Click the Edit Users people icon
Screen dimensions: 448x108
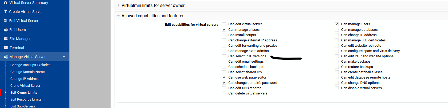click(x=6, y=30)
